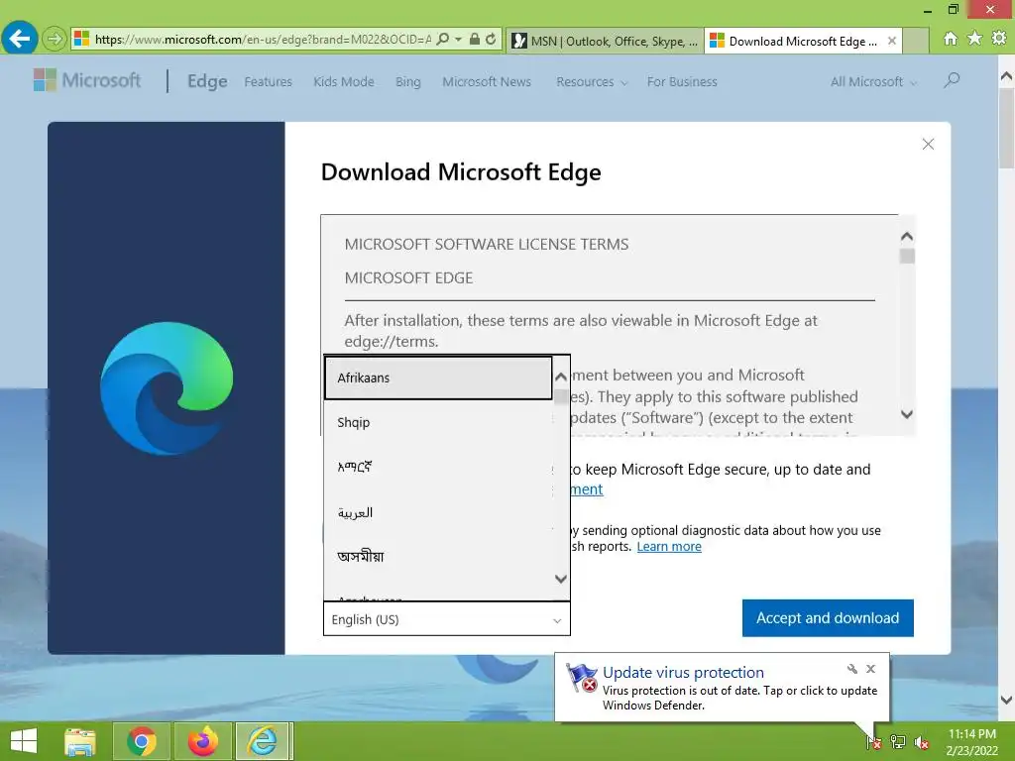The height and width of the screenshot is (761, 1015).
Task: Open the new blank tab button
Action: click(x=915, y=41)
